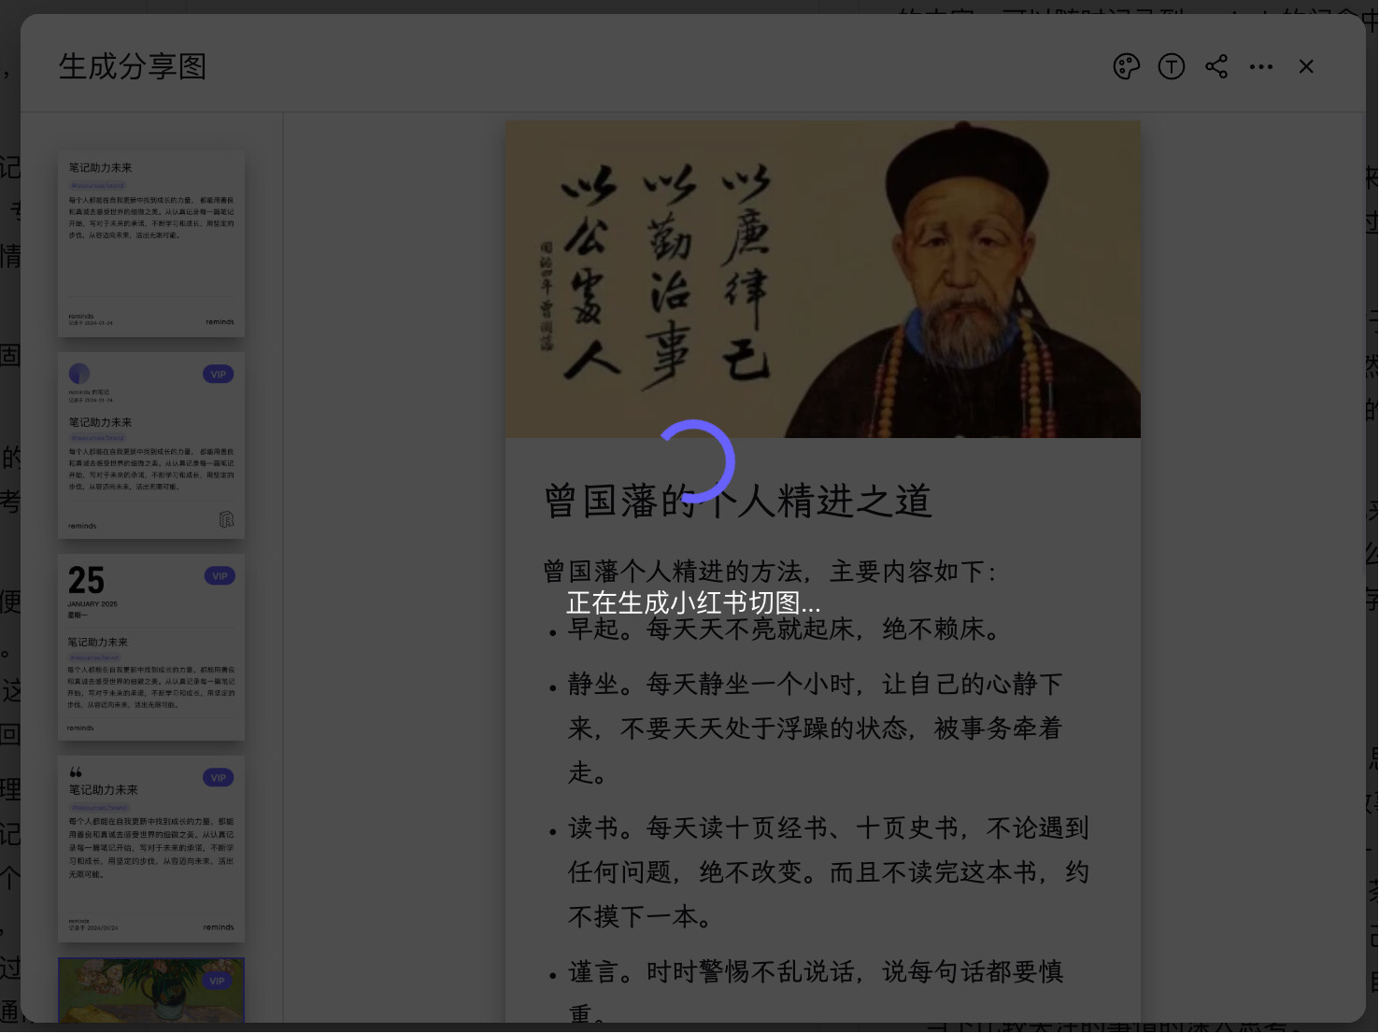Click VIP badge on the avatar template

219,375
